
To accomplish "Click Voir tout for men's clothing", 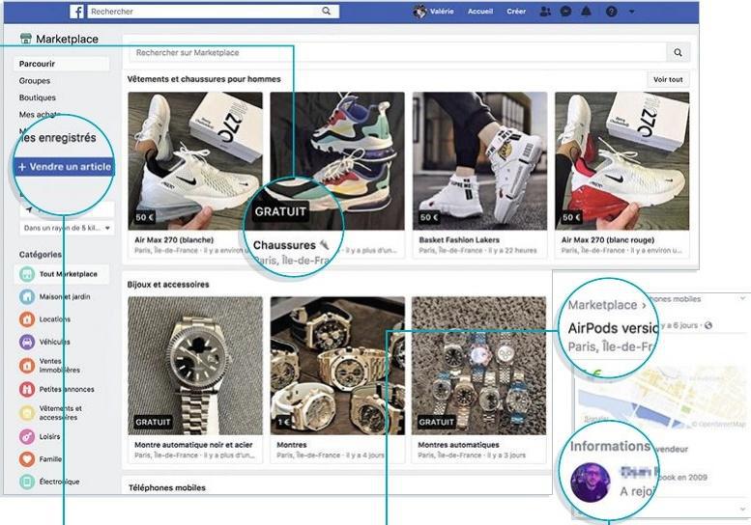I will [668, 79].
